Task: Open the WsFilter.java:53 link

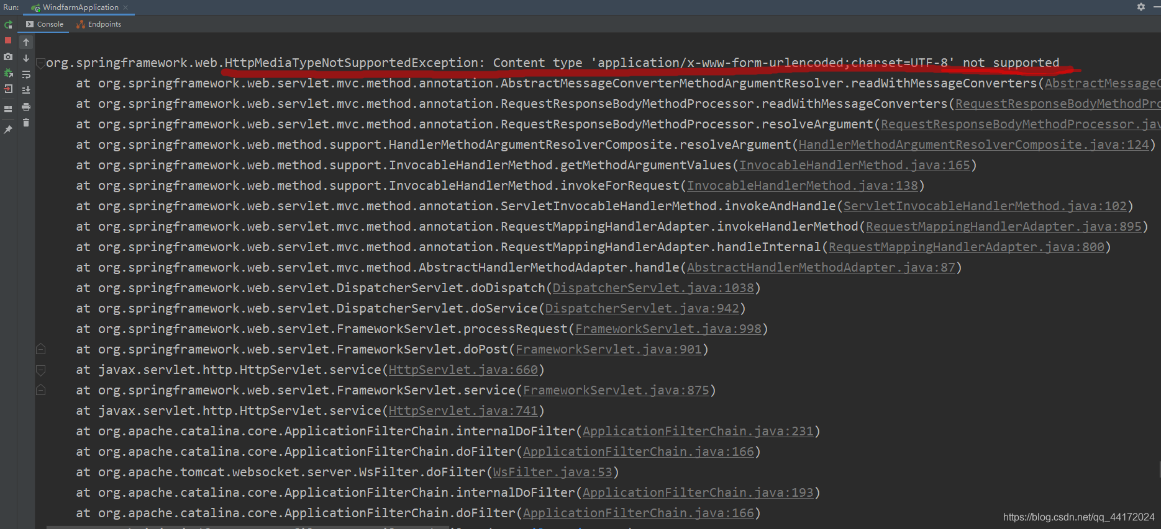Action: click(552, 472)
